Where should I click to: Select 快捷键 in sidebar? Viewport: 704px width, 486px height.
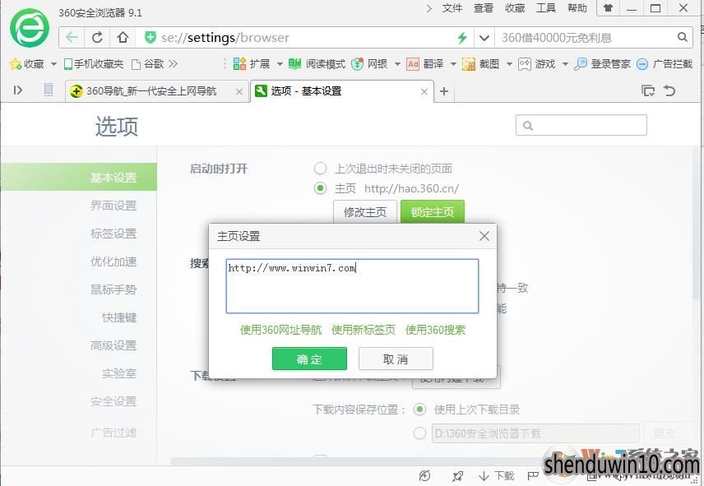119,317
